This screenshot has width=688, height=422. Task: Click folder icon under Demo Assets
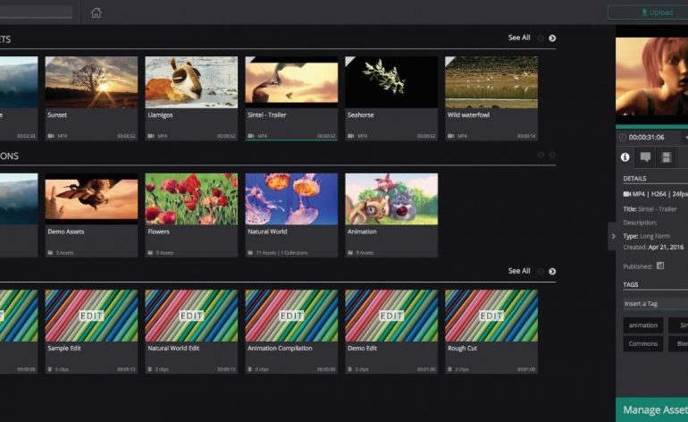coord(50,253)
